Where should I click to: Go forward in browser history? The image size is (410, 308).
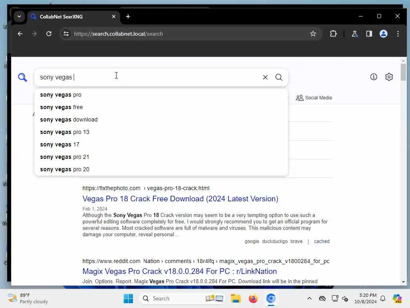tap(34, 34)
